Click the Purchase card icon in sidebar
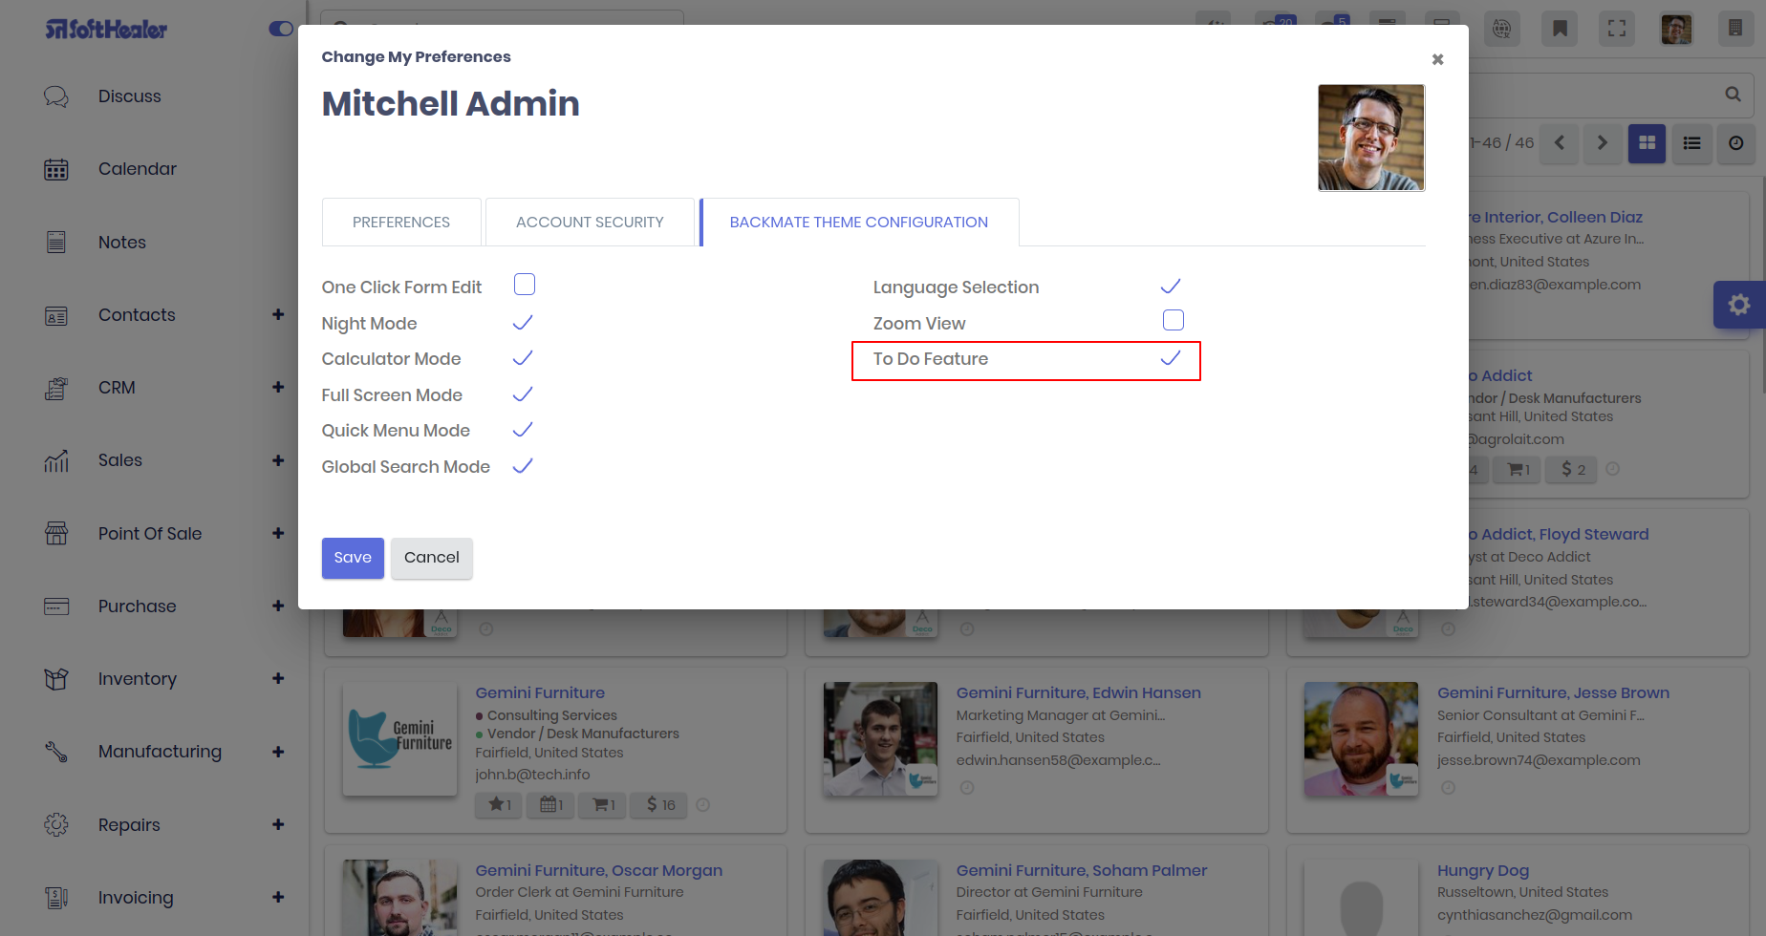Viewport: 1766px width, 936px height. pyautogui.click(x=56, y=606)
